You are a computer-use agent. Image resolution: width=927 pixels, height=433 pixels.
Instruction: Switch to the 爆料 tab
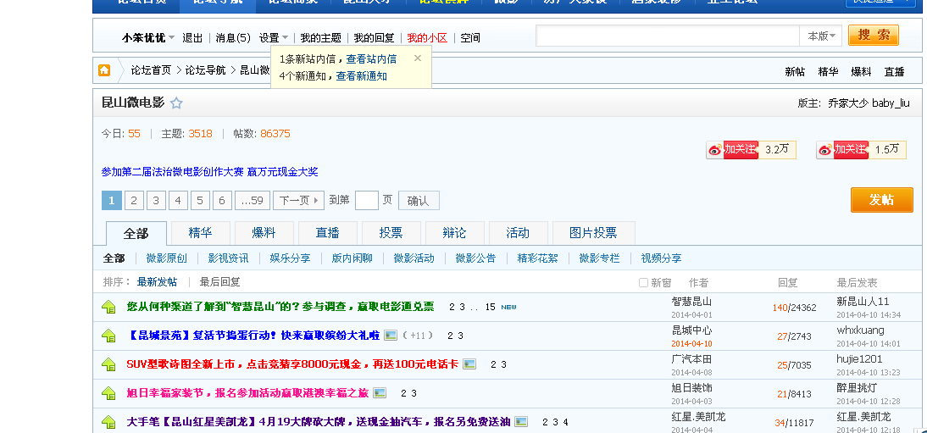[264, 233]
